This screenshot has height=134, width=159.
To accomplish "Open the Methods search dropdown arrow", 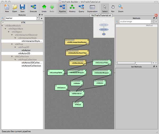I will (x=152, y=21).
